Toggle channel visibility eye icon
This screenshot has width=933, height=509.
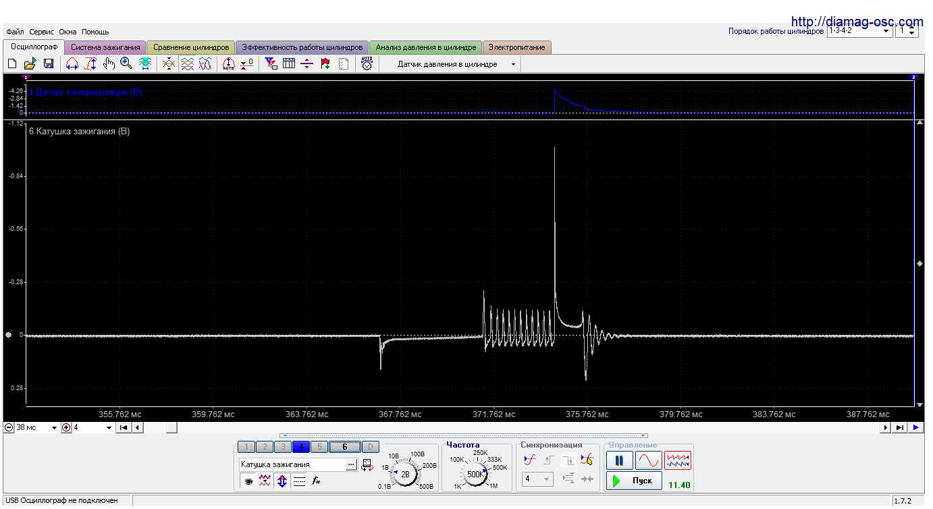pos(248,481)
